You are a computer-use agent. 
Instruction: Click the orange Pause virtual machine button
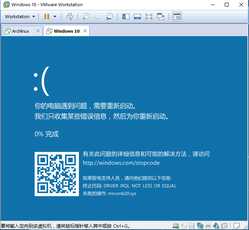(x=47, y=17)
